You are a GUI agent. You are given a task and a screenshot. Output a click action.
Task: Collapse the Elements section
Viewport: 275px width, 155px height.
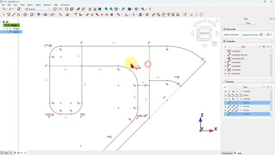tap(272, 82)
